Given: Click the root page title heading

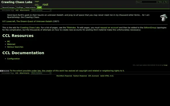Looking at the screenshot, I should pos(45,5).
